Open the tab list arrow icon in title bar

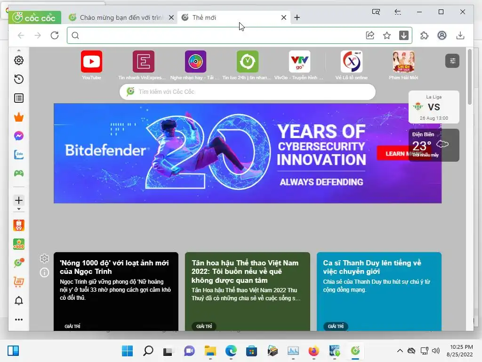[398, 12]
